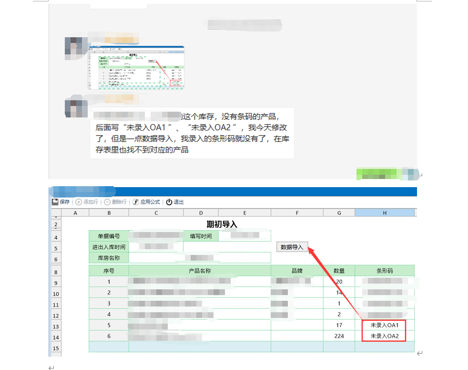Click the chat message about 未录入OA1
This screenshot has height=370, width=468.
192,133
